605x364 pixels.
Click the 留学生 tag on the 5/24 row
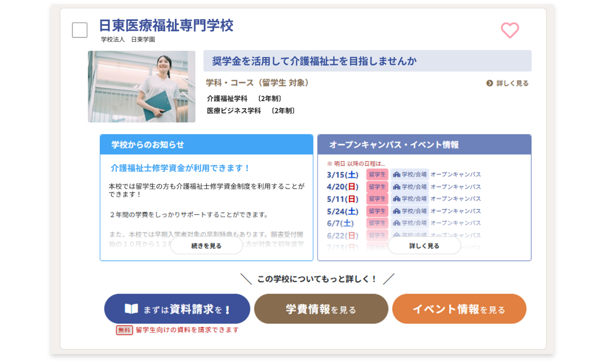[377, 211]
